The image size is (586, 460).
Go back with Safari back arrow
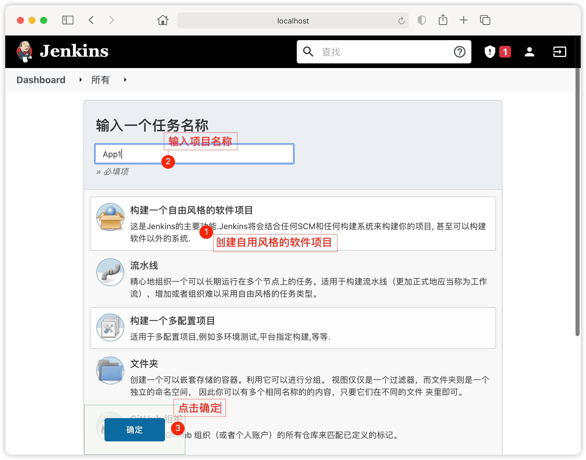pyautogui.click(x=91, y=20)
